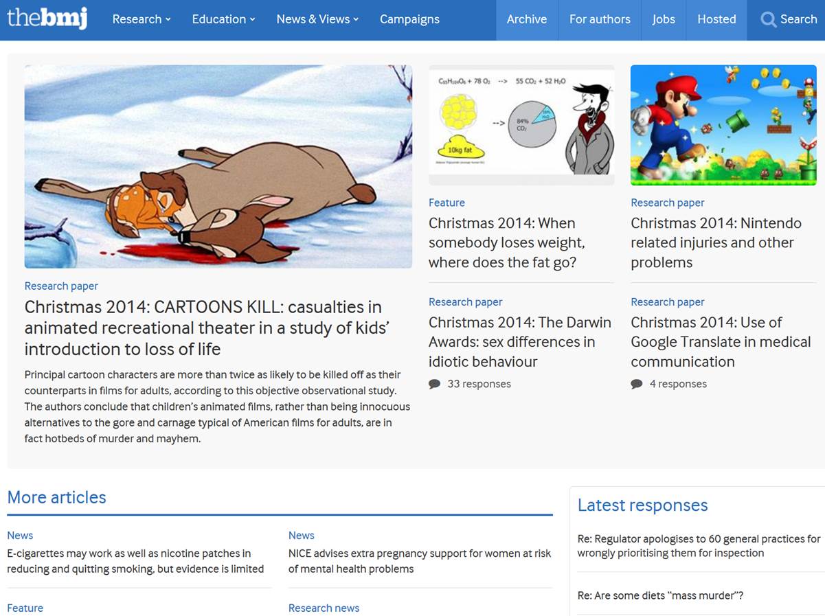Click the BMJ logo

click(47, 19)
